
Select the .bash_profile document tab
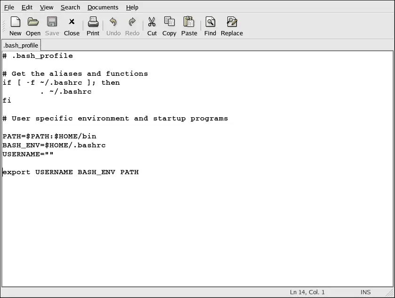[21, 45]
